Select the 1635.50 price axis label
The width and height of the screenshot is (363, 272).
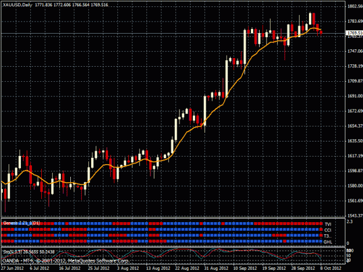[355, 141]
